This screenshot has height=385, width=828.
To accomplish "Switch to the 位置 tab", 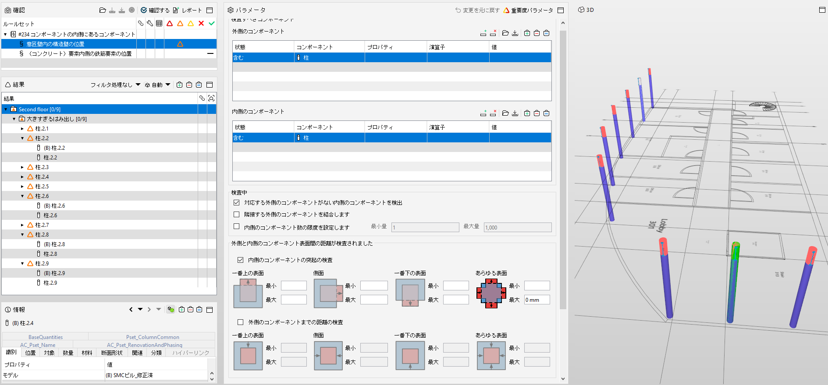I will point(30,353).
